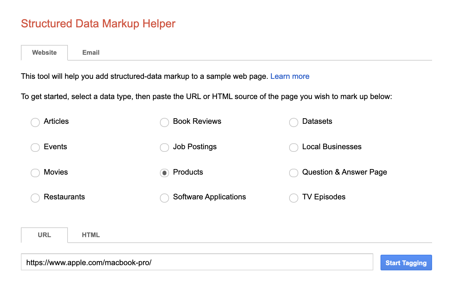Select TV Episodes as data type

[x=294, y=198]
